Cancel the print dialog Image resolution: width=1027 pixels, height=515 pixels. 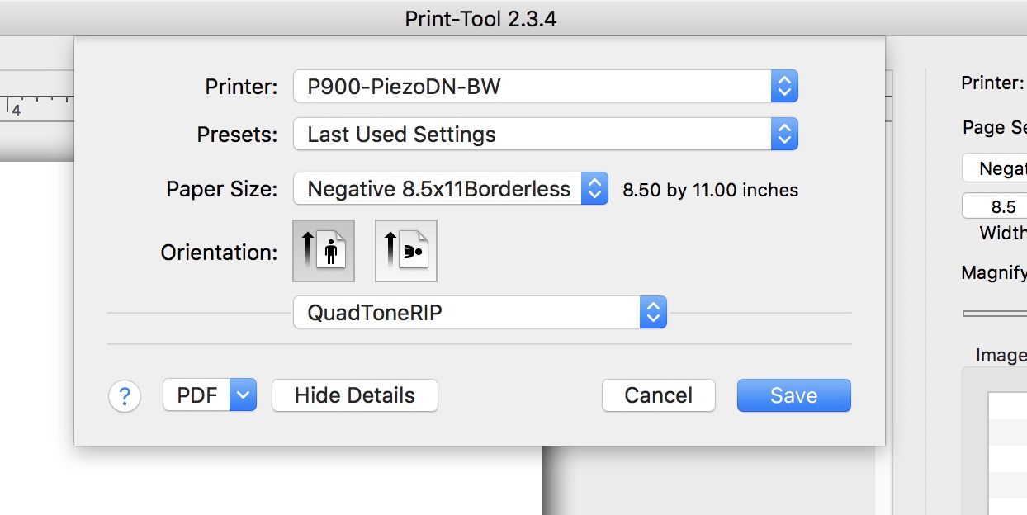pos(658,395)
